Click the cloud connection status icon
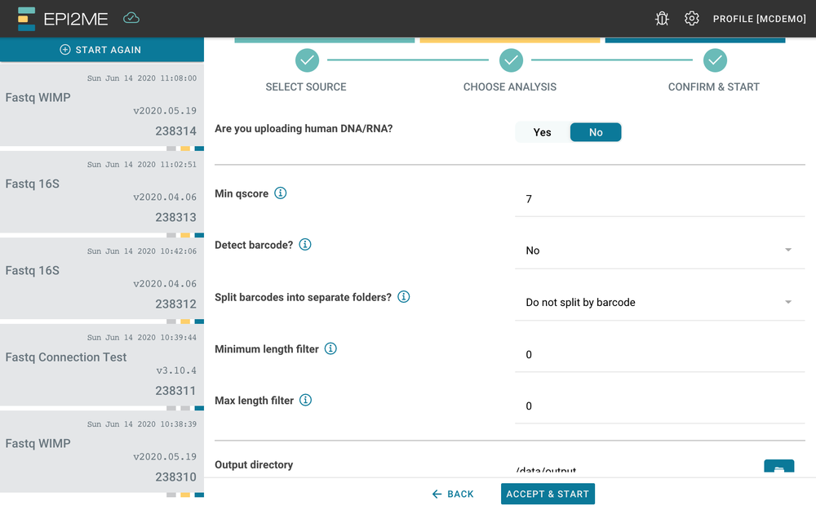Viewport: 816px width, 510px height. pyautogui.click(x=131, y=18)
